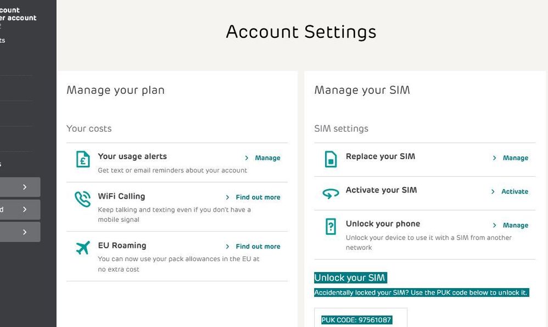548x327 pixels.
Task: Open Find out more for WiFi Calling
Action: click(x=258, y=198)
